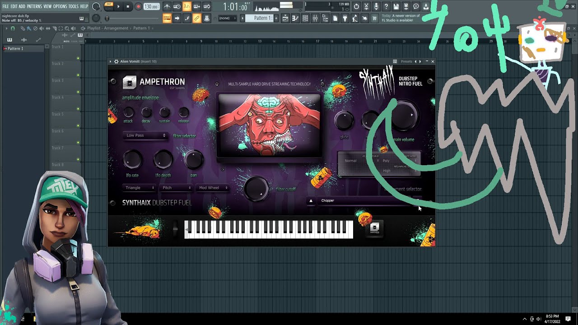Open the plugin picker plug icon
The height and width of the screenshot is (325, 578).
coord(345,18)
